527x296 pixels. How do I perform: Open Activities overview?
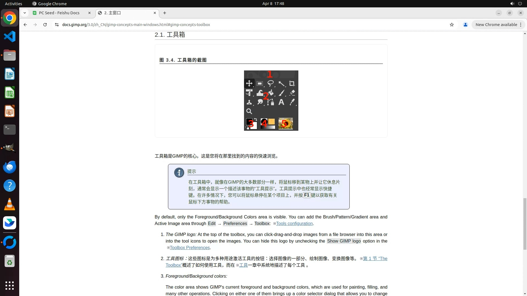(x=13, y=4)
